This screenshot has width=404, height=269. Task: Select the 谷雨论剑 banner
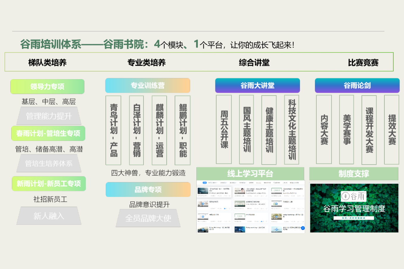pyautogui.click(x=357, y=86)
